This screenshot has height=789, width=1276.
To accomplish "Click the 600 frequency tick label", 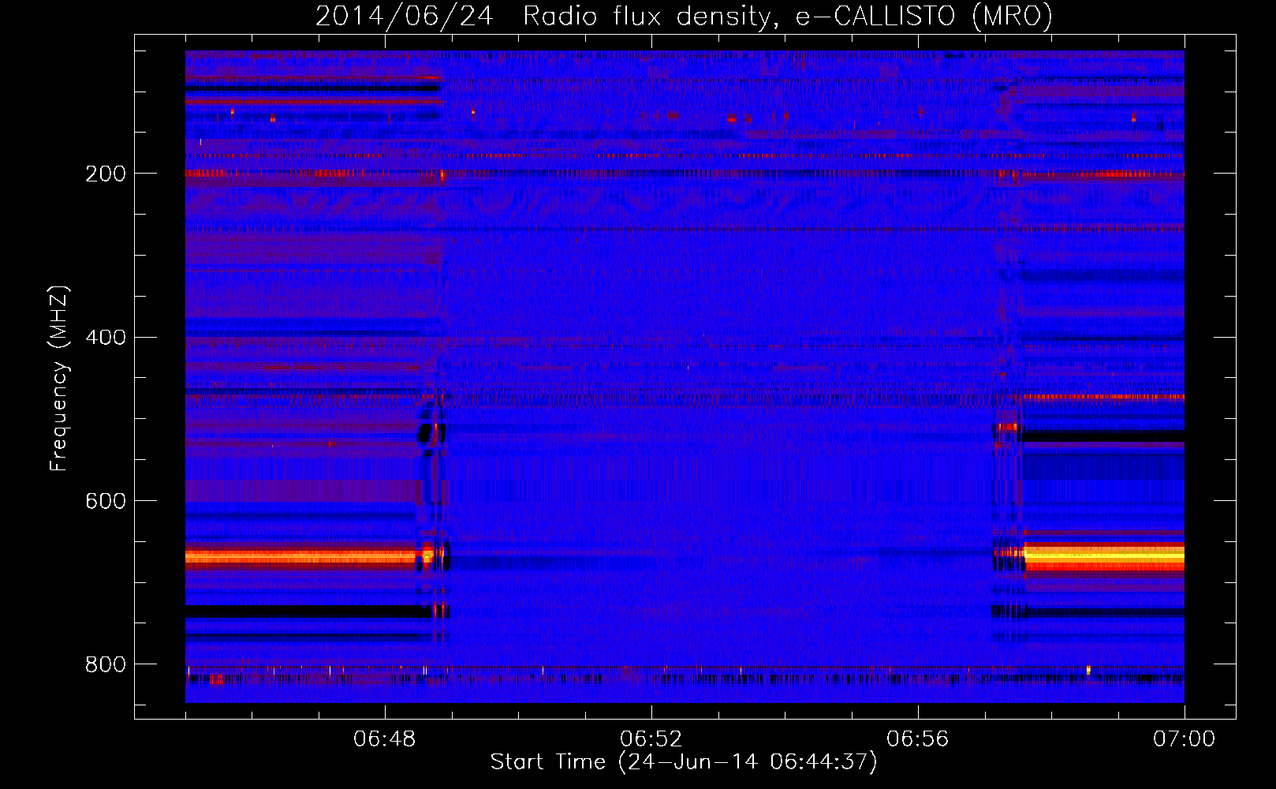I will click(106, 502).
